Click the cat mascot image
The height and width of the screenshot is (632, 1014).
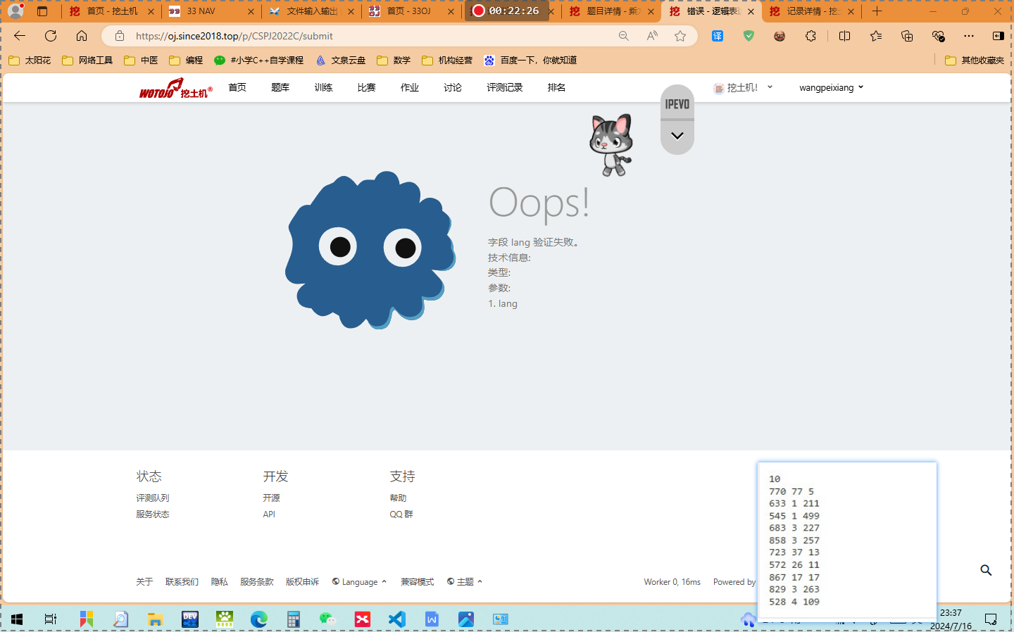611,145
